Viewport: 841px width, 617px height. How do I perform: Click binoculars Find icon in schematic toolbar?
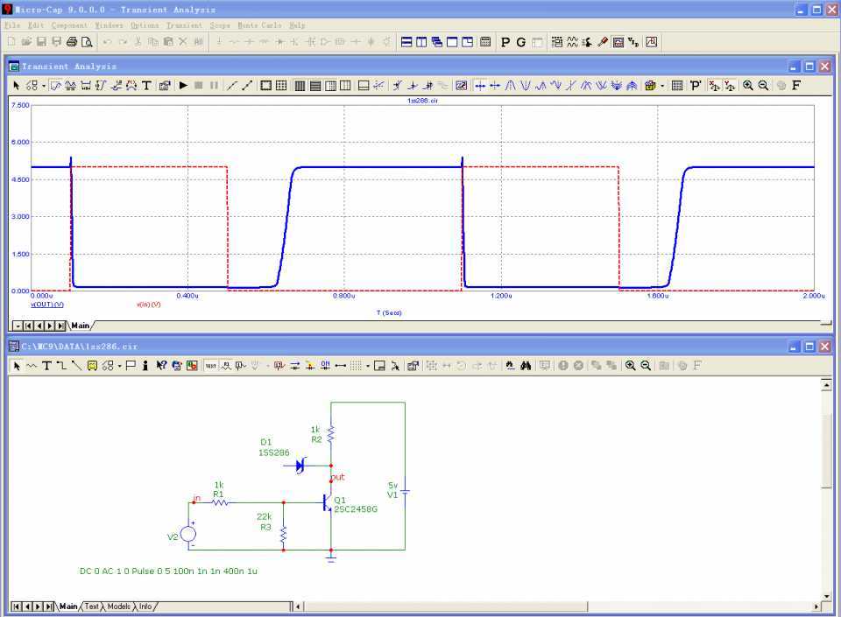tap(526, 365)
